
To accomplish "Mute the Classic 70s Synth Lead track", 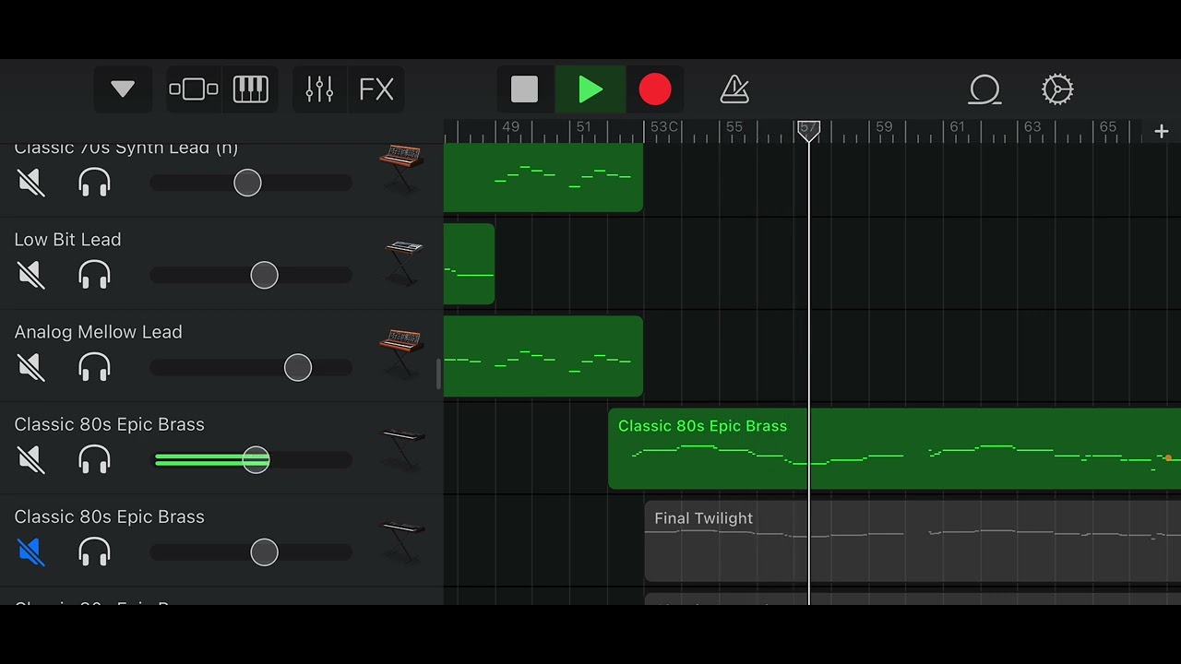I will point(31,183).
